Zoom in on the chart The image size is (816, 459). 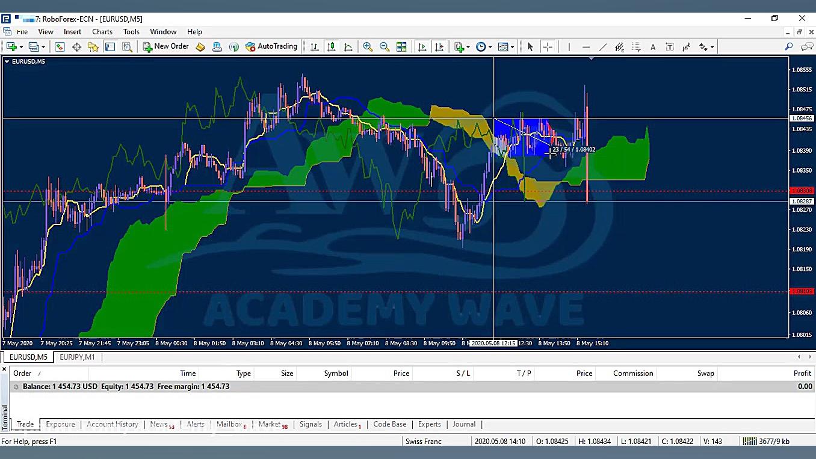point(367,47)
